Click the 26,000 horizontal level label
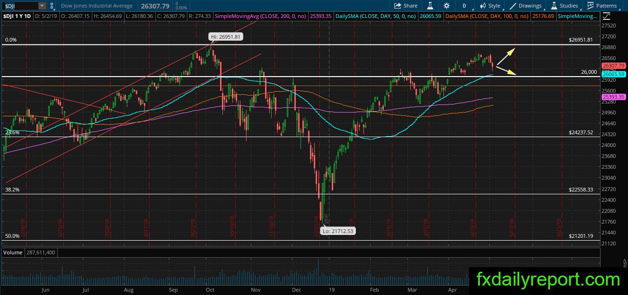Screen dimensions: 628x295 point(589,72)
